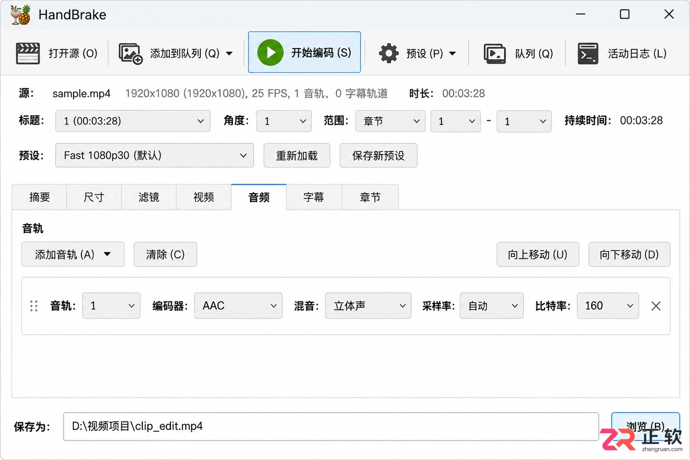Expand the 预设 (P) toolbar dropdown arrow
Viewport: 690px width, 460px height.
(452, 53)
